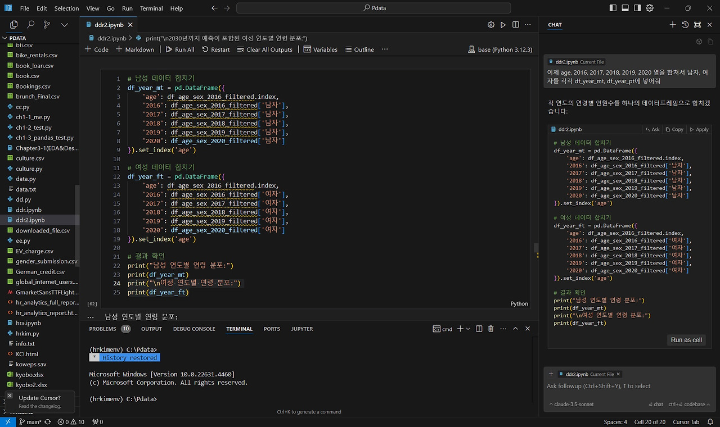Screen dimensions: 720x427
Task: Open notebook settings gear in editor toolbar
Action: coord(491,25)
